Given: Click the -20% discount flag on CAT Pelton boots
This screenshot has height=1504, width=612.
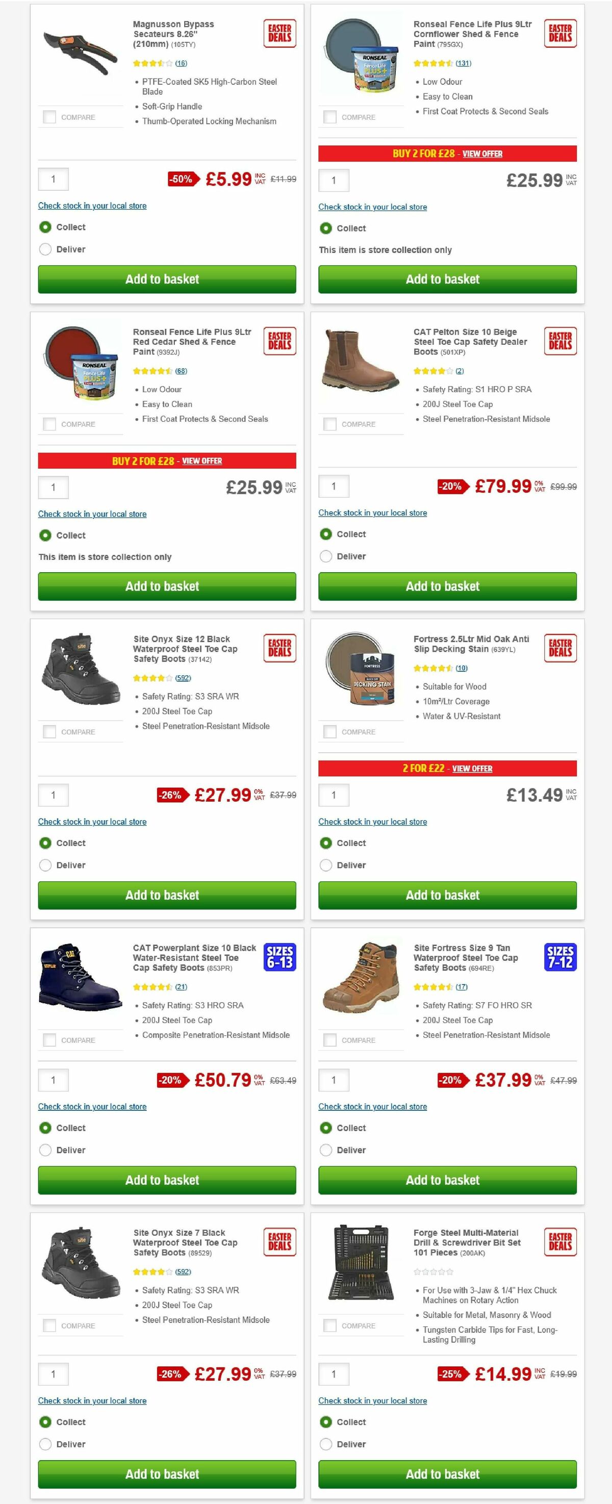Looking at the screenshot, I should (450, 486).
